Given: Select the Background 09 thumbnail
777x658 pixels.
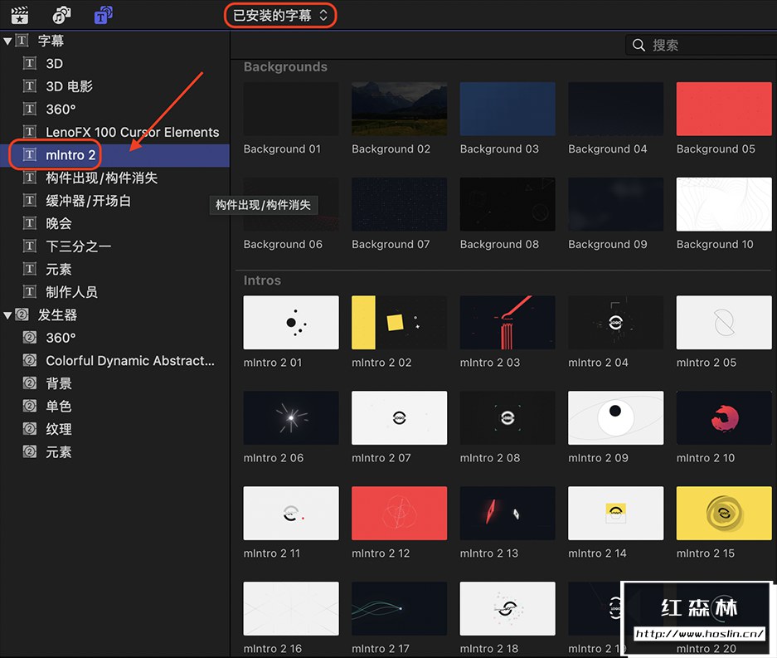Looking at the screenshot, I should pyautogui.click(x=615, y=204).
